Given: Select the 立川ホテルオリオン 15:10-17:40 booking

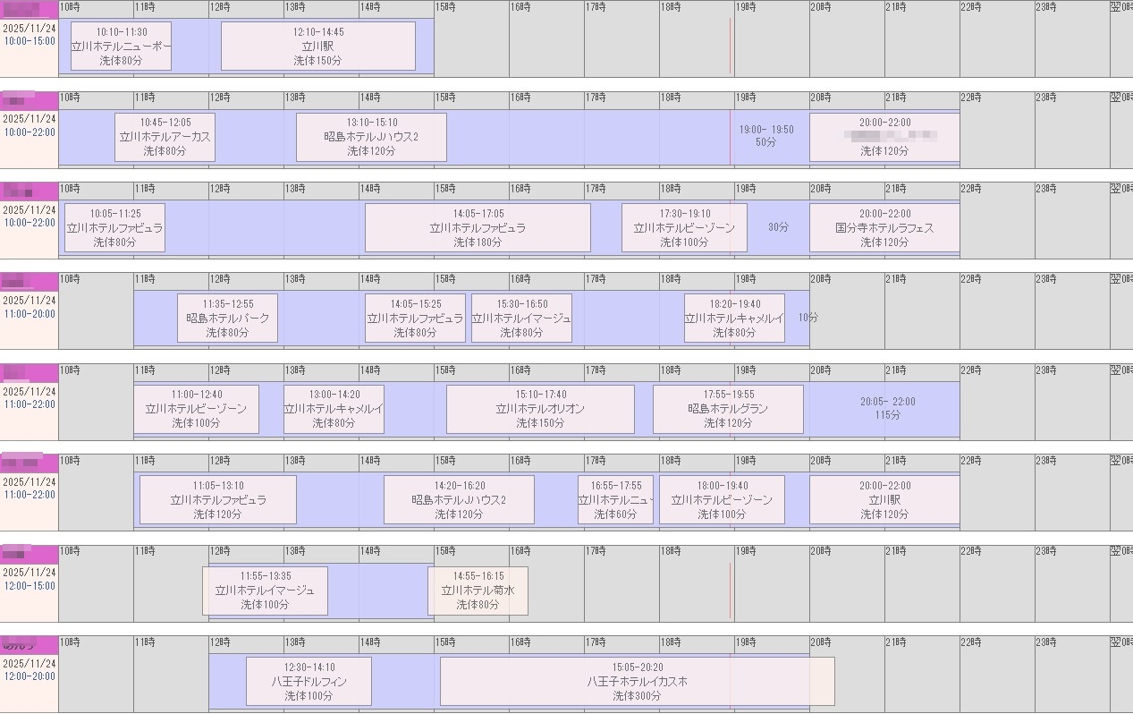Looking at the screenshot, I should pos(540,409).
